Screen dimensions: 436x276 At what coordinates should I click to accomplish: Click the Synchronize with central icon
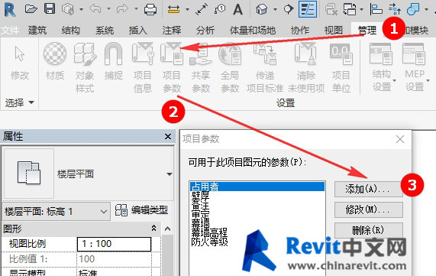coord(67,9)
